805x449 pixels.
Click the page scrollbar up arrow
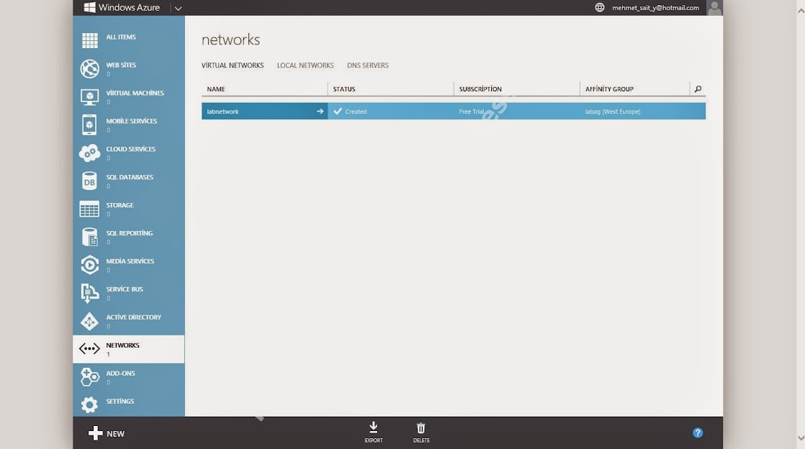pyautogui.click(x=801, y=11)
